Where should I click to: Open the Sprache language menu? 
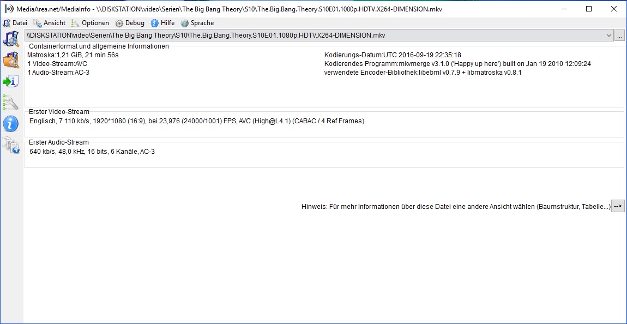[x=197, y=23]
